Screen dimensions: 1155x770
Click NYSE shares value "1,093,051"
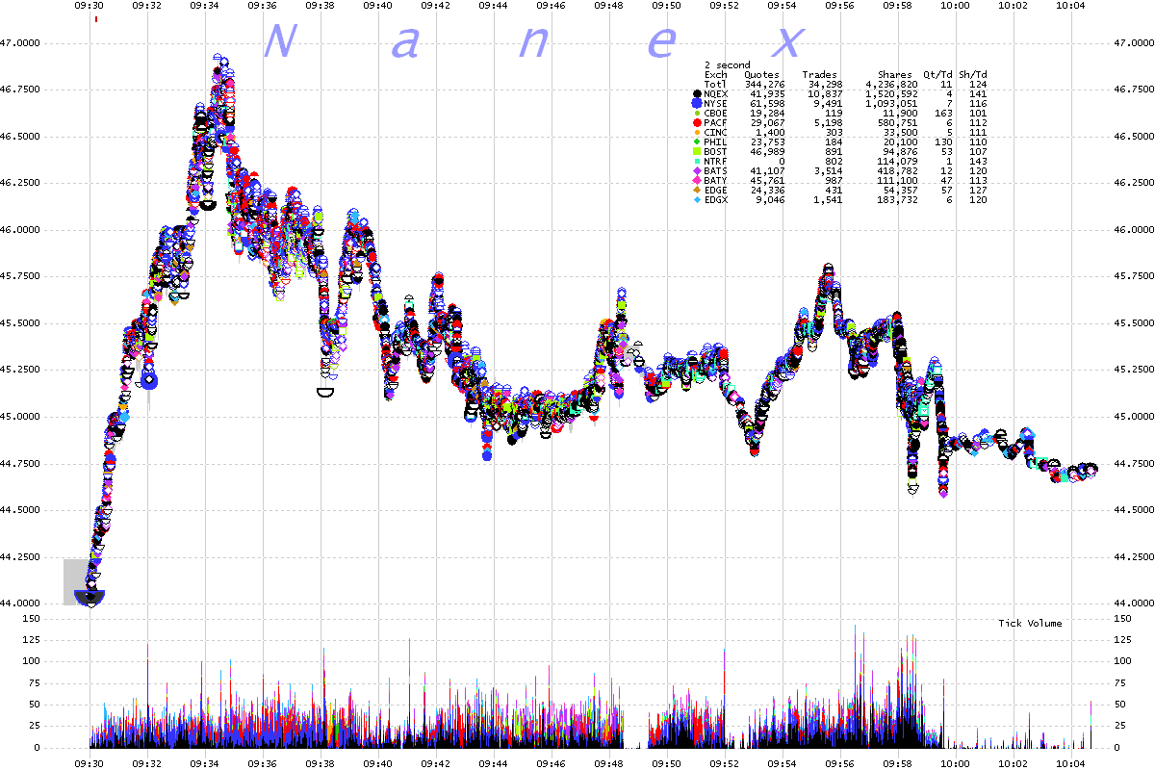point(892,103)
